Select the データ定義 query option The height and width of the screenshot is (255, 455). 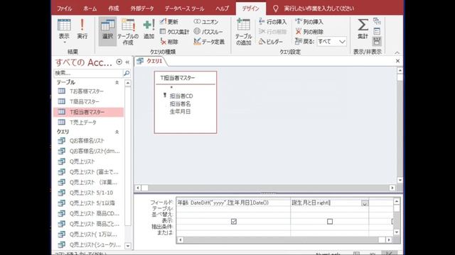(x=209, y=42)
